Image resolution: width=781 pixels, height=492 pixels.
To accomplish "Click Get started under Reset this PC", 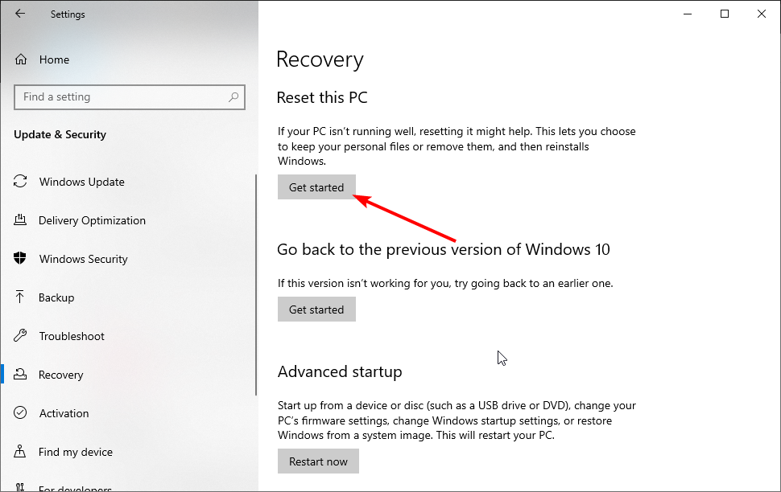I will (316, 187).
